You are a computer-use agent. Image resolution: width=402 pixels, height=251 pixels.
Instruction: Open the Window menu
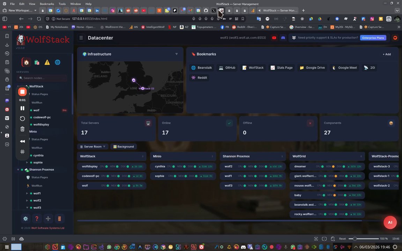tap(75, 4)
